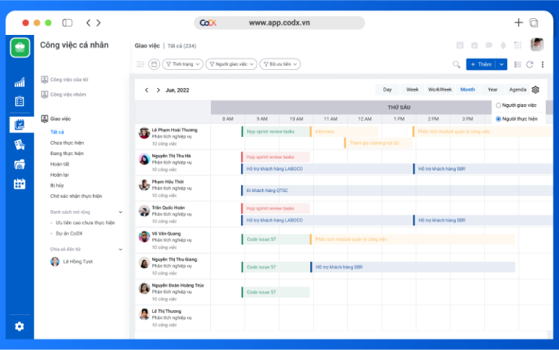
Task: Click the calendar date picker icon
Action: tap(154, 64)
